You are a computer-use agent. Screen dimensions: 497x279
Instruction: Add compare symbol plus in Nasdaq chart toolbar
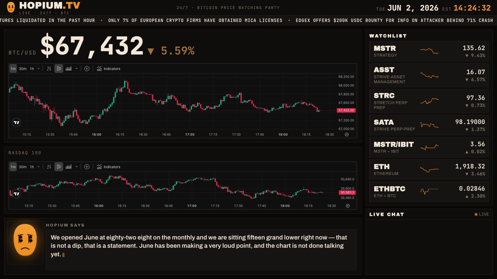pyautogui.click(x=87, y=167)
